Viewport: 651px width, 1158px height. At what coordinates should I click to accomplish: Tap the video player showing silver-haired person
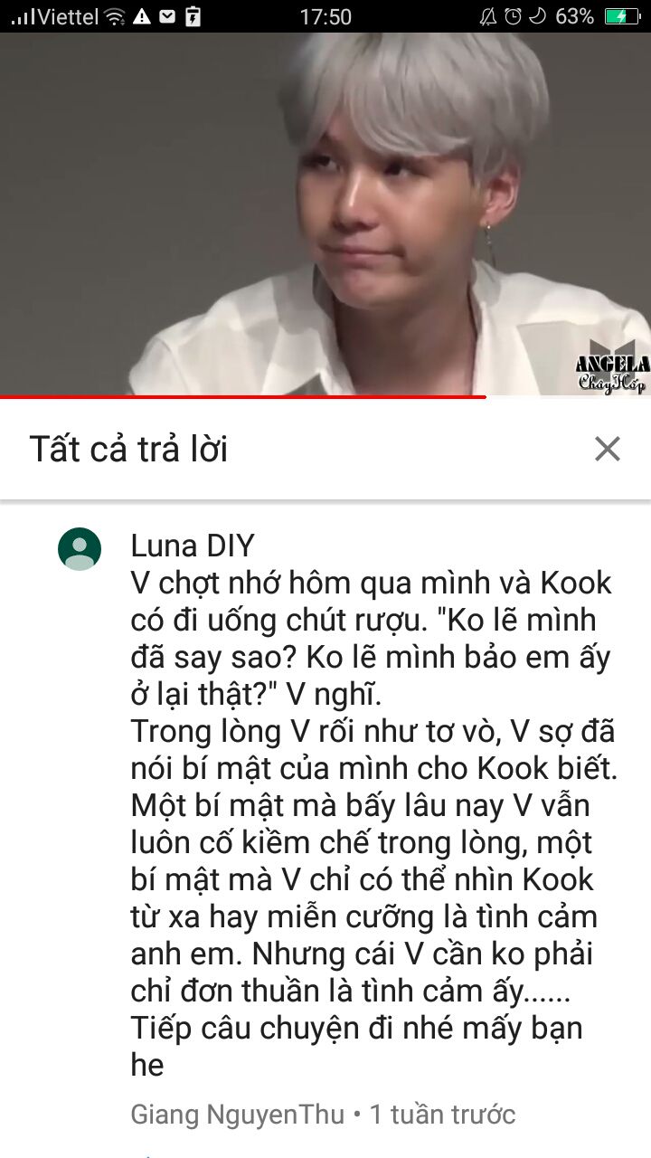[325, 214]
